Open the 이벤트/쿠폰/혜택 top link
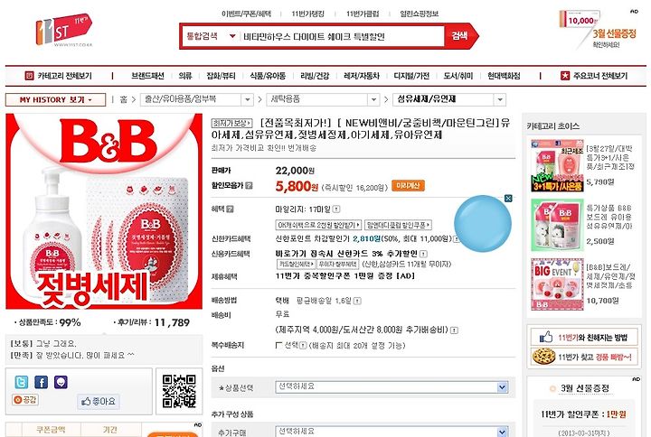Viewport: 651px width, 437px height. pos(246,14)
